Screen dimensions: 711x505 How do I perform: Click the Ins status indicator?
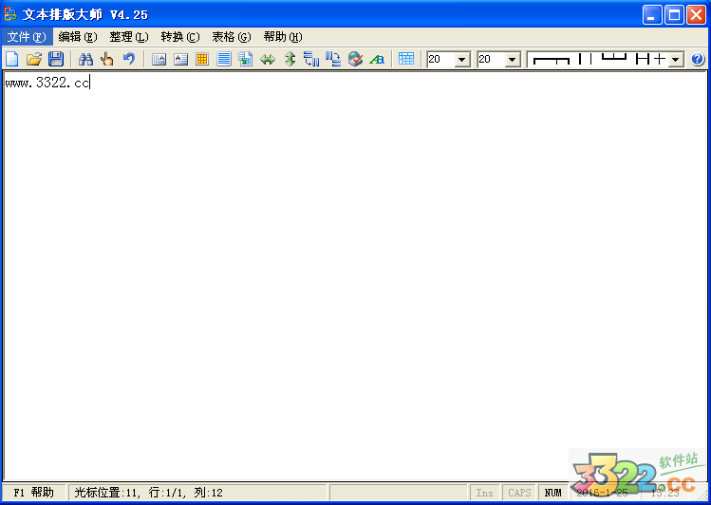click(484, 493)
